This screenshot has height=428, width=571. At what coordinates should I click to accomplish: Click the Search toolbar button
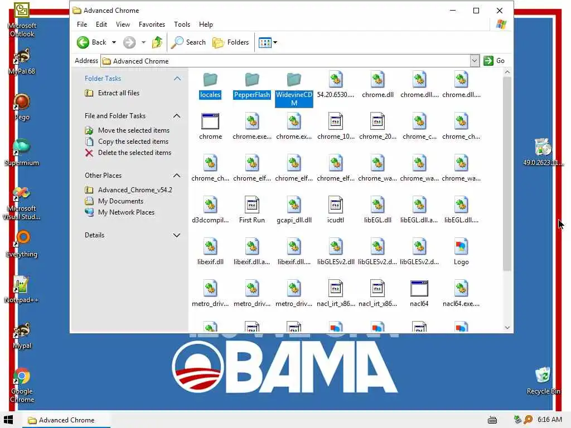tap(188, 42)
